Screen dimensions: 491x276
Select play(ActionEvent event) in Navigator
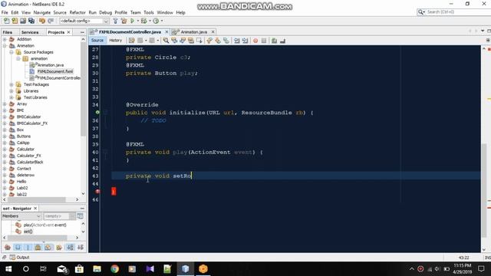[x=44, y=225]
